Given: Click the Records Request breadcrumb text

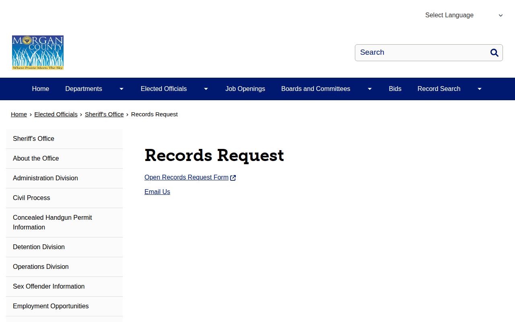Looking at the screenshot, I should pos(154,114).
